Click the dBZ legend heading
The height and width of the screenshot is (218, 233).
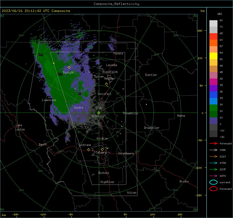coord(220,14)
